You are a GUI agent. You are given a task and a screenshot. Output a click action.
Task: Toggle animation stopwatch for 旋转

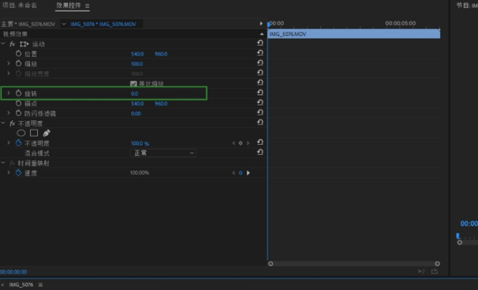point(19,93)
